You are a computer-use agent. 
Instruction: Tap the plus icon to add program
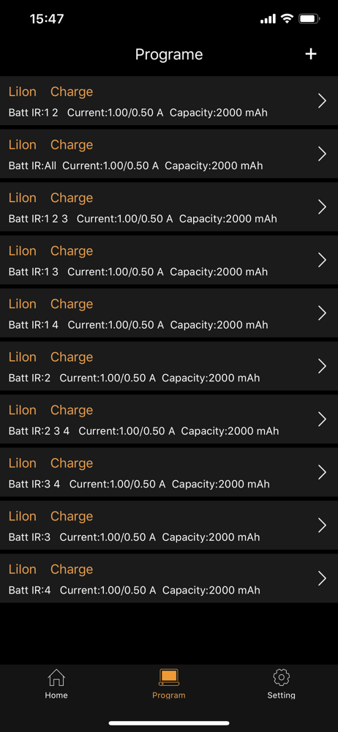(311, 54)
